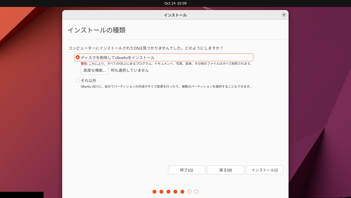Open the clock showing Oct 24 02:09
Viewport: 351px width, 198px height.
pyautogui.click(x=176, y=3)
